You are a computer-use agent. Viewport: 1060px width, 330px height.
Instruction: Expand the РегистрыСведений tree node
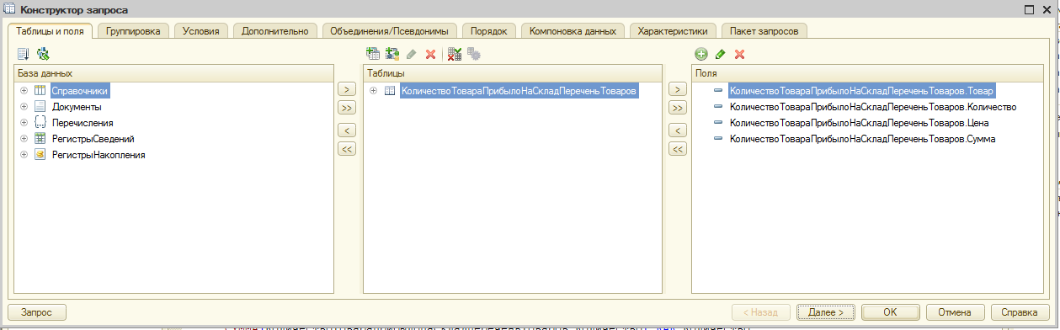24,138
